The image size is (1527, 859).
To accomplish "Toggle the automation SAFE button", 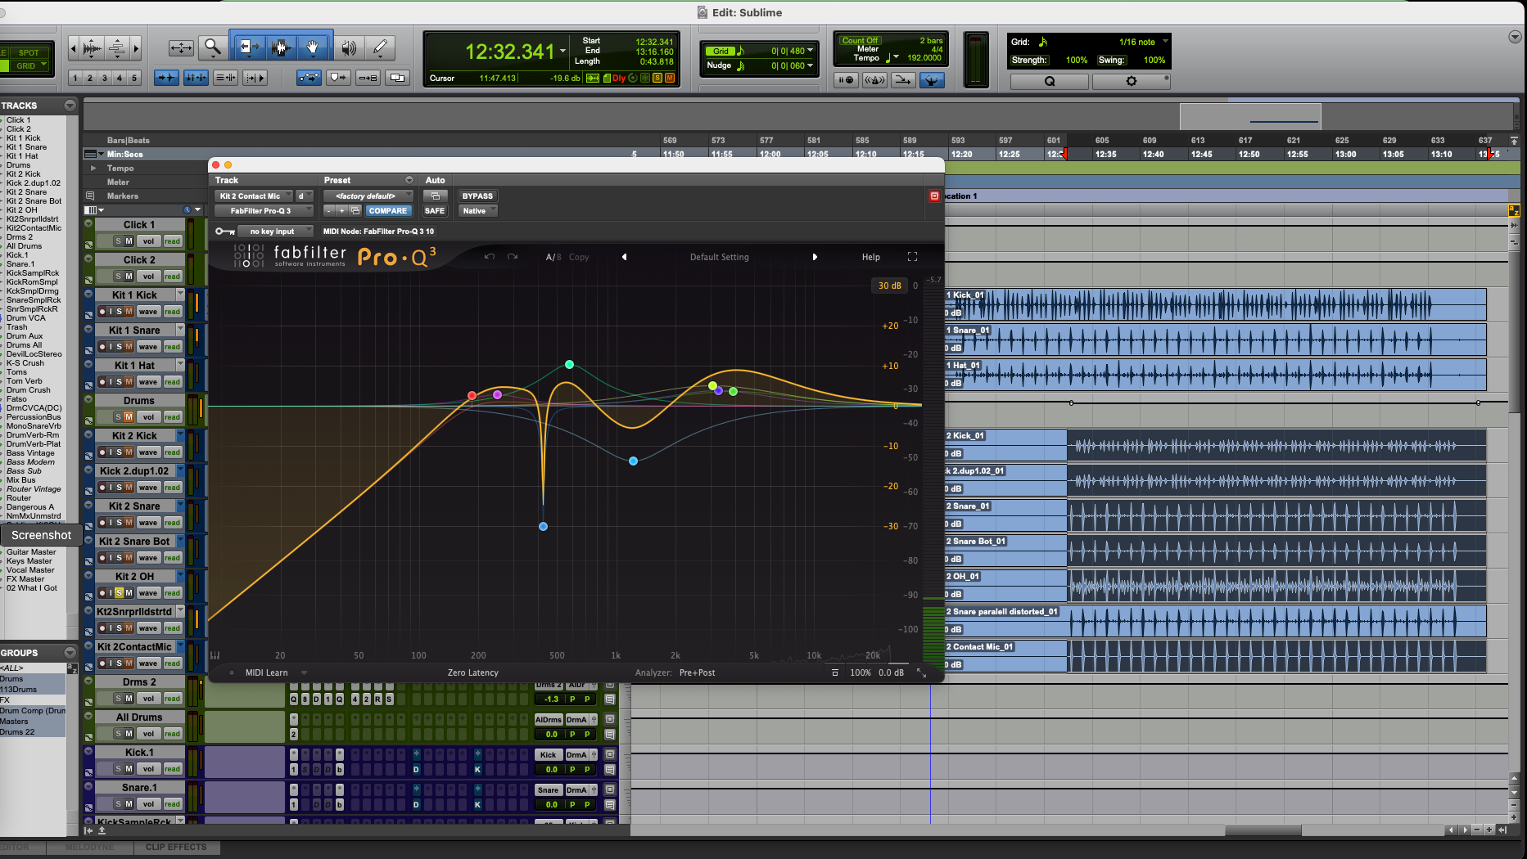I will [435, 211].
